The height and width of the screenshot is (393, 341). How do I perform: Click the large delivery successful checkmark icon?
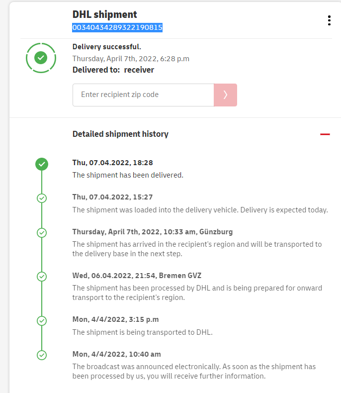(x=41, y=58)
